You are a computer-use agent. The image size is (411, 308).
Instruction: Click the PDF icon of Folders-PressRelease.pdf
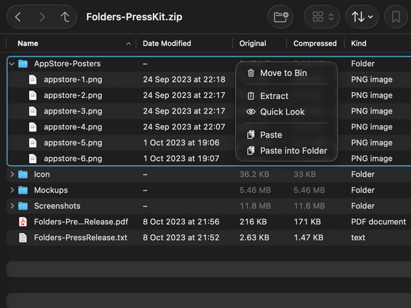tap(23, 222)
